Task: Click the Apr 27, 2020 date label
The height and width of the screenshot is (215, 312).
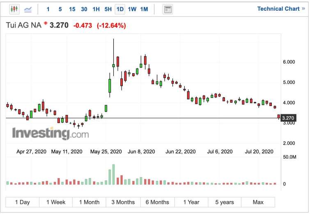Action: pos(31,152)
